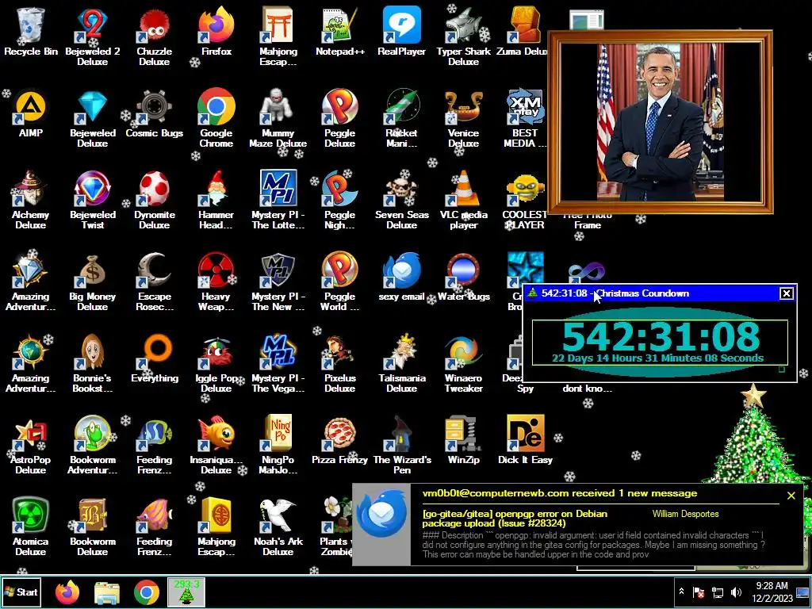Switch to Christmas Countdown taskbar button
The width and height of the screenshot is (812, 609).
186,592
